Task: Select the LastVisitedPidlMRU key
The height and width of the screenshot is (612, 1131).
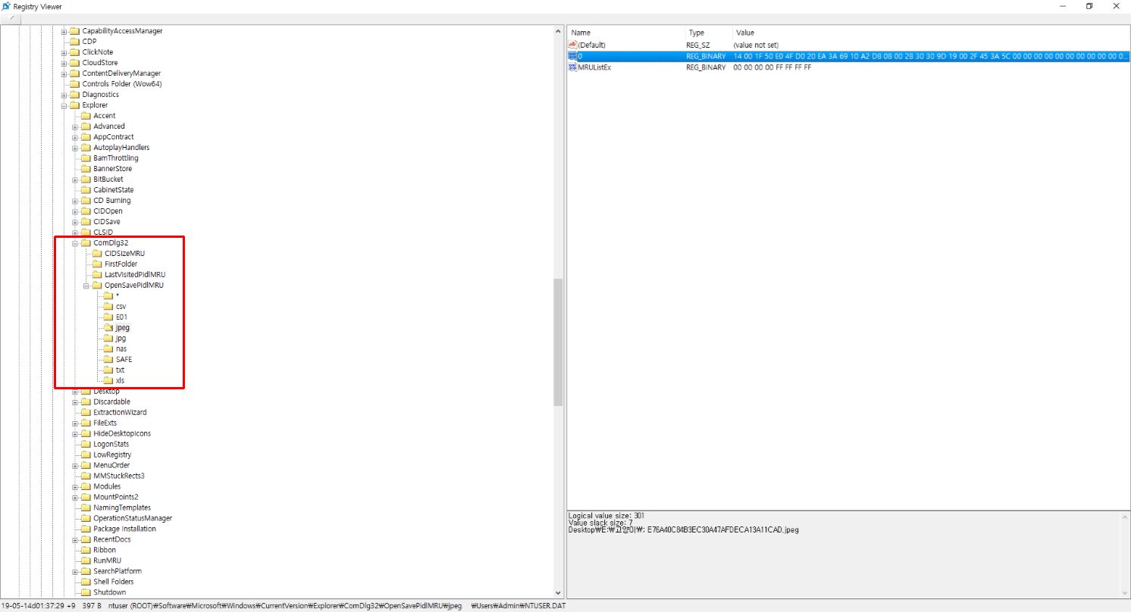Action: click(135, 275)
